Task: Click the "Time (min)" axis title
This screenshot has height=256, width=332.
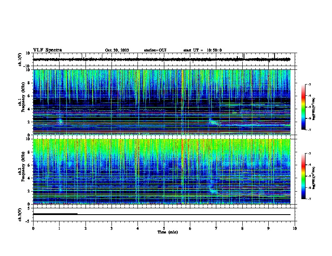Action: [168, 232]
